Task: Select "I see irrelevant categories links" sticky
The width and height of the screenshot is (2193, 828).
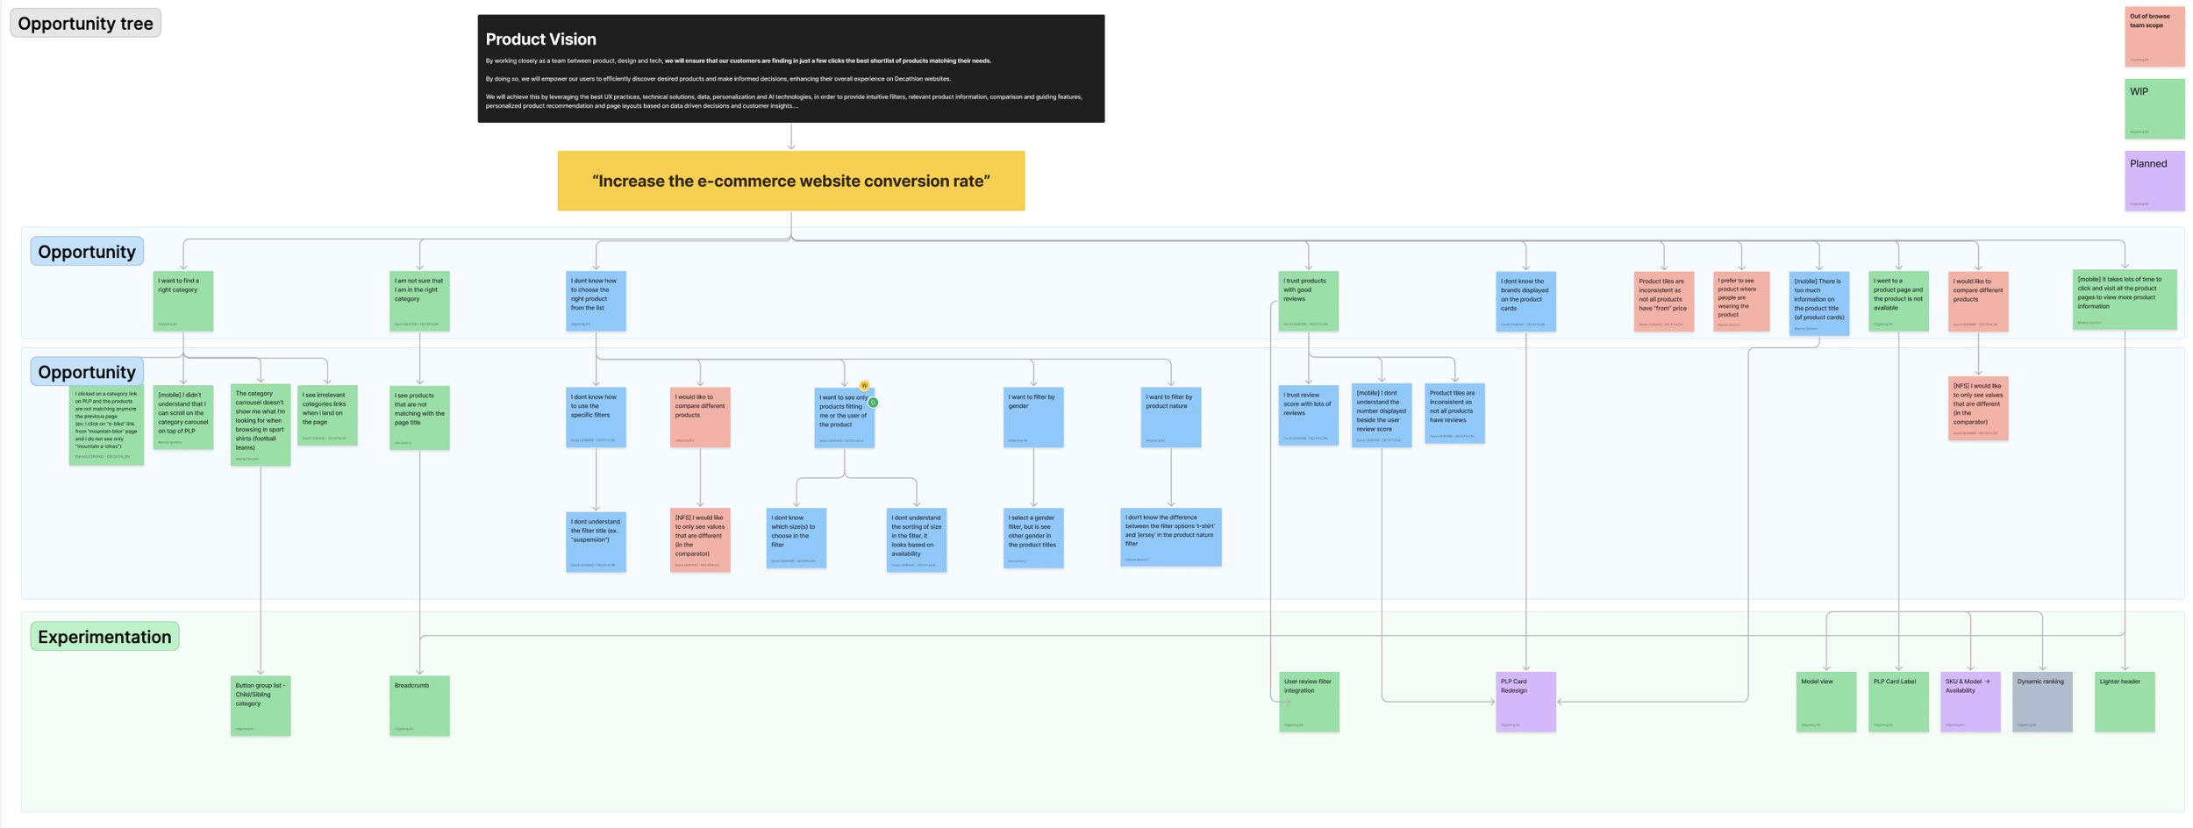Action: 327,415
